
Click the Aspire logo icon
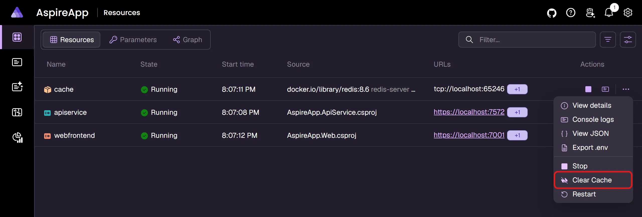click(x=17, y=13)
